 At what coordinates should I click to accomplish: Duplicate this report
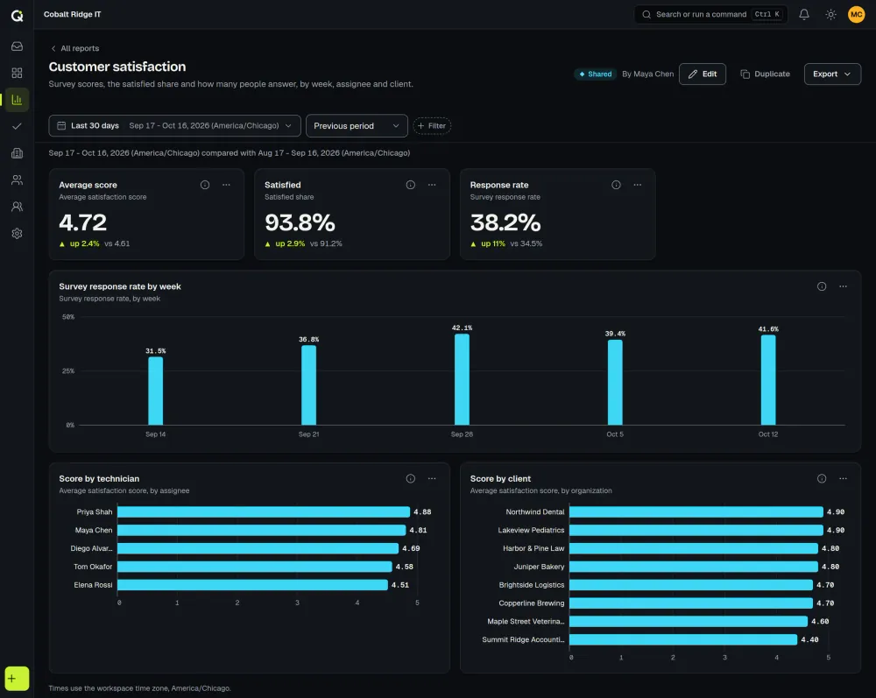[x=765, y=74]
